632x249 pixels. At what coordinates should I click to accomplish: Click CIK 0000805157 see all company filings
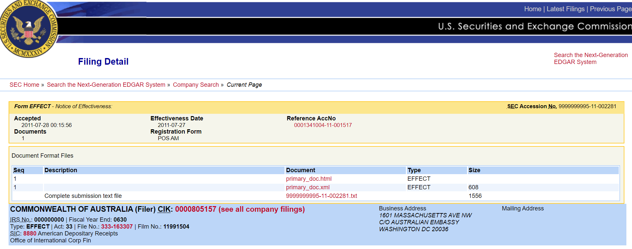pyautogui.click(x=240, y=209)
